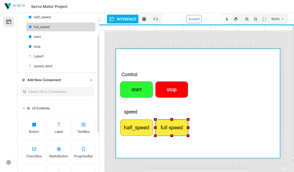The height and width of the screenshot is (172, 294).
Task: Switch to the code view tab
Action: (x=155, y=19)
